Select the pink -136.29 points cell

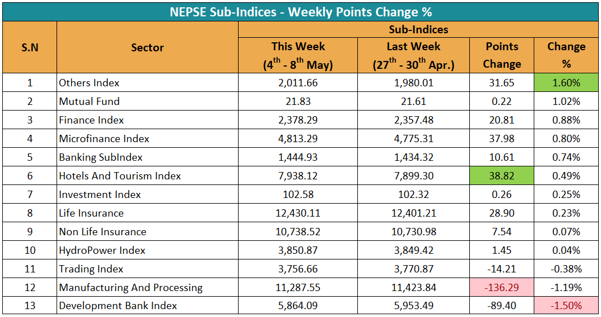point(501,287)
